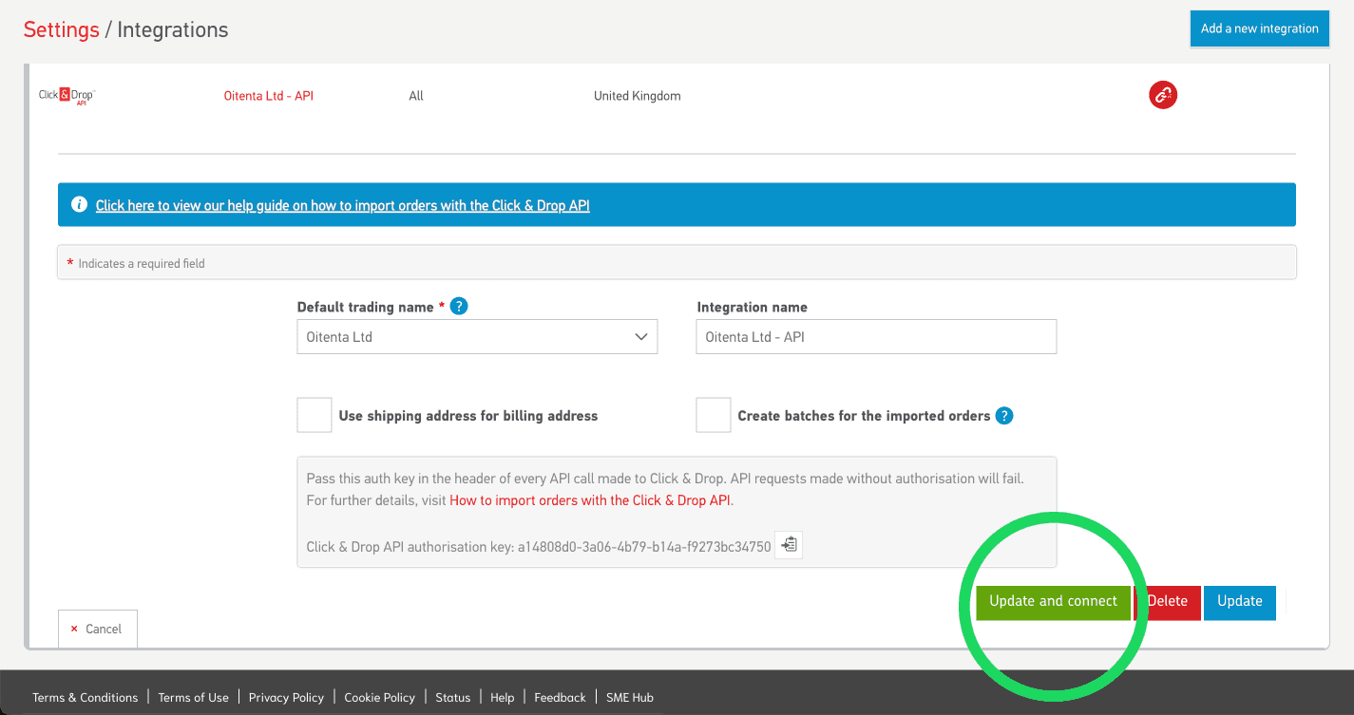1354x715 pixels.
Task: Open Cookie Policy footer link
Action: pos(380,697)
